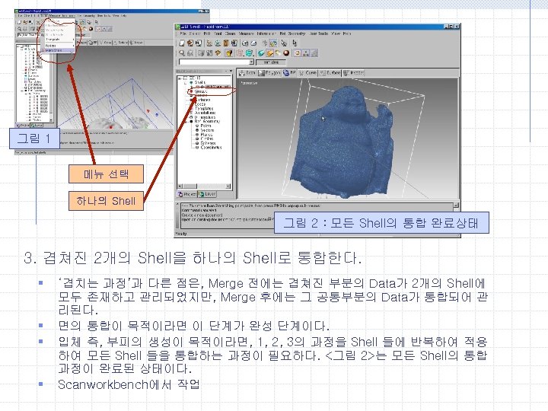548x411 pixels.
Task: Click the dark sphere icon in the right window's toolbar
Action: click(286, 53)
